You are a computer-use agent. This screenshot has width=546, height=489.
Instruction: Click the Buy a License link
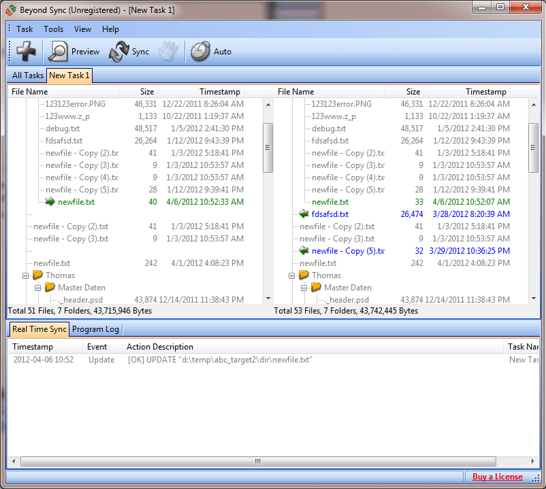pyautogui.click(x=497, y=477)
